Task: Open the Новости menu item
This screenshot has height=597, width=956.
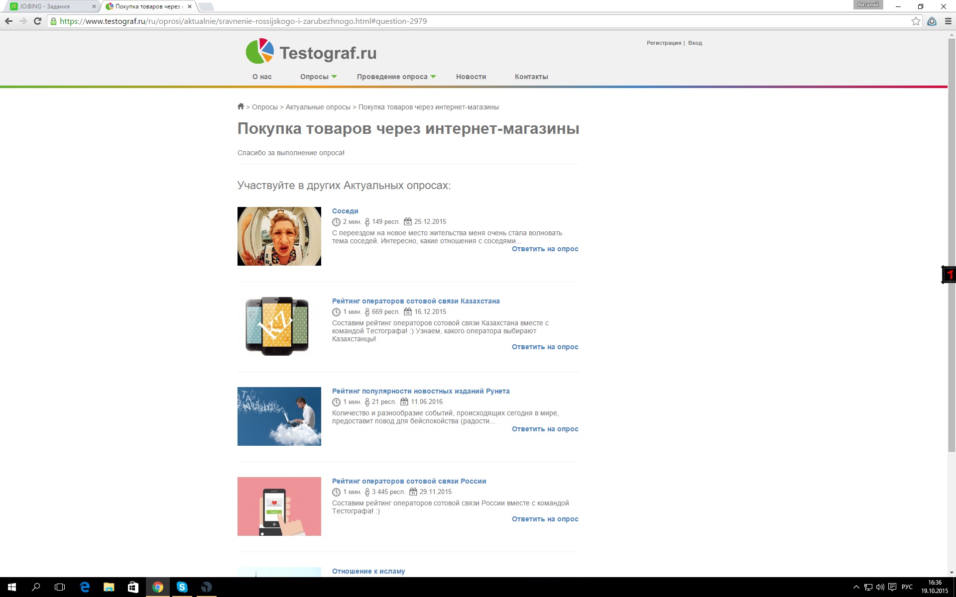Action: [471, 77]
